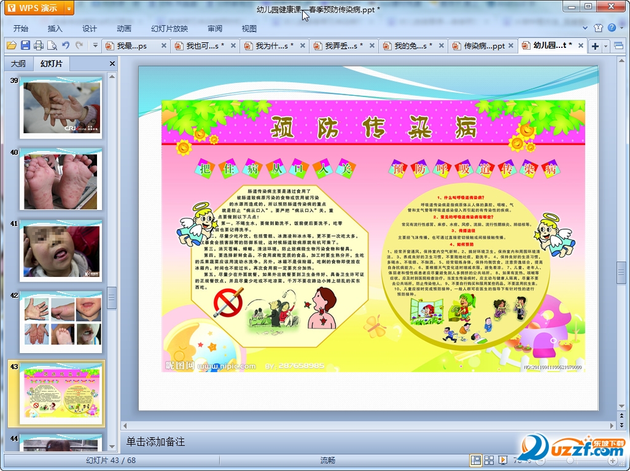Switch to the 我最...ps document tab
The width and height of the screenshot is (630, 471).
pyautogui.click(x=131, y=46)
